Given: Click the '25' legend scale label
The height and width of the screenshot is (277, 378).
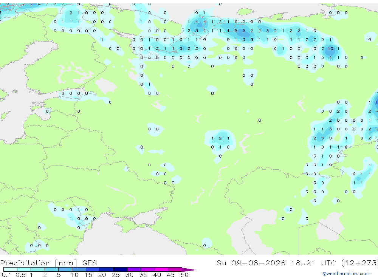Looking at the screenshot, I should point(116,275).
